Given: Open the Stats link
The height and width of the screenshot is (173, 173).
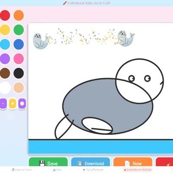Looking at the screenshot, I should pyautogui.click(x=57, y=170).
